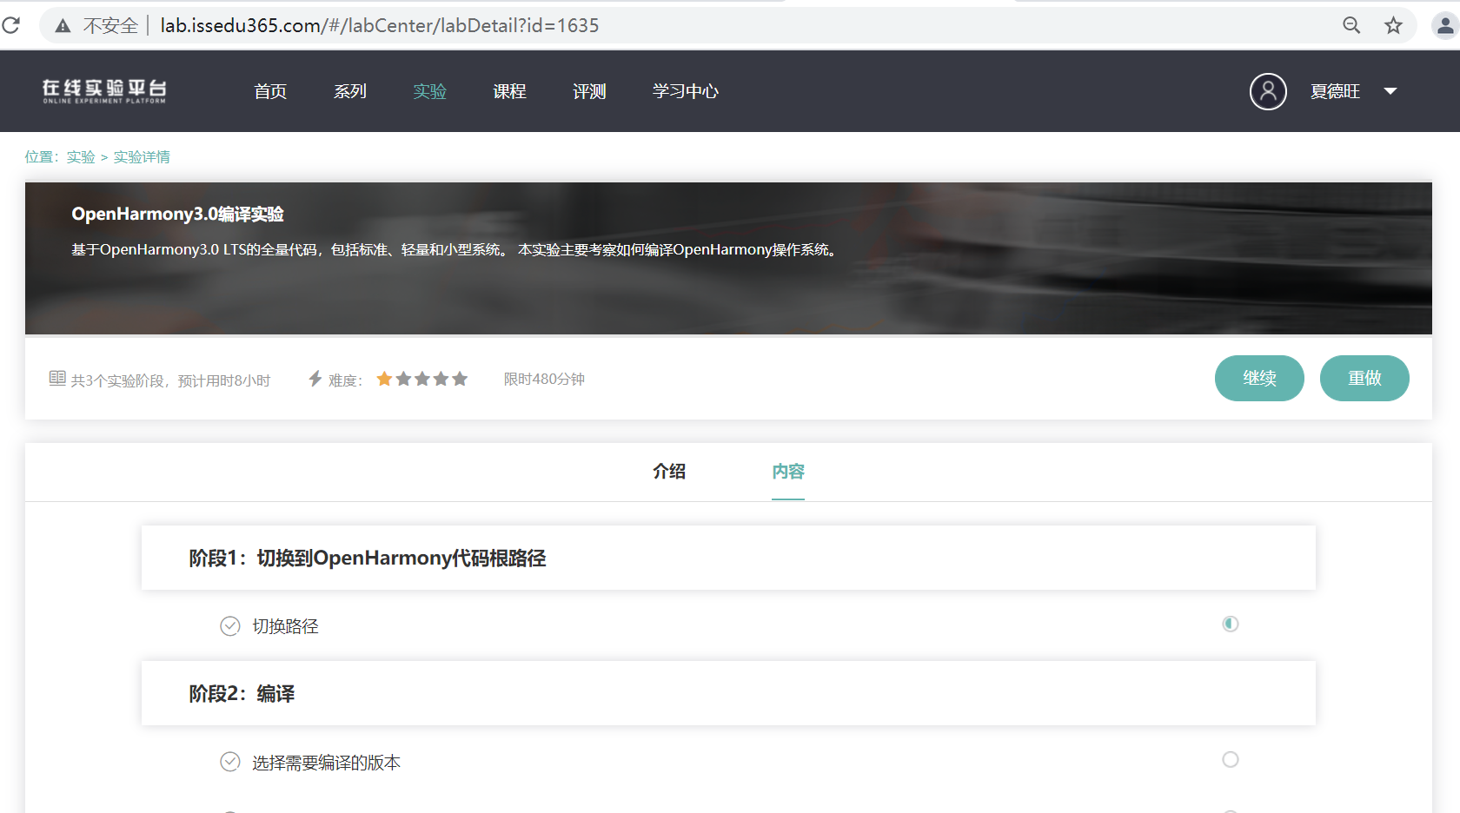Click the book icon beside stage count
The height and width of the screenshot is (813, 1460).
tap(57, 378)
